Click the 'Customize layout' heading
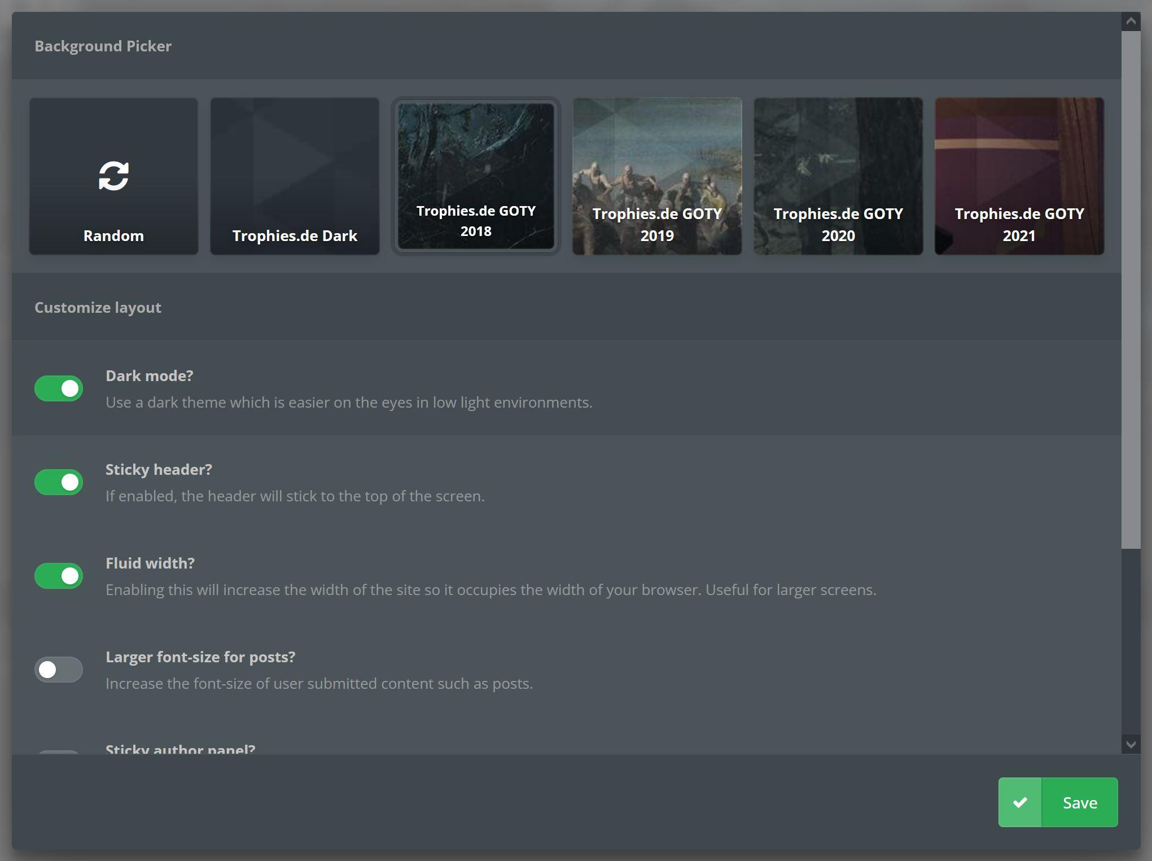Viewport: 1152px width, 861px height. pyautogui.click(x=98, y=308)
